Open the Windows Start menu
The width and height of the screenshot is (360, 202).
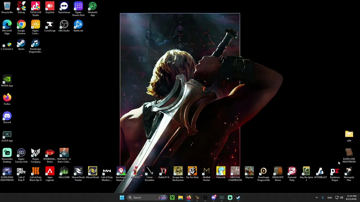(122, 198)
